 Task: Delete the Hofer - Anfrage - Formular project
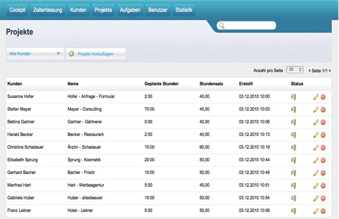[x=323, y=97]
